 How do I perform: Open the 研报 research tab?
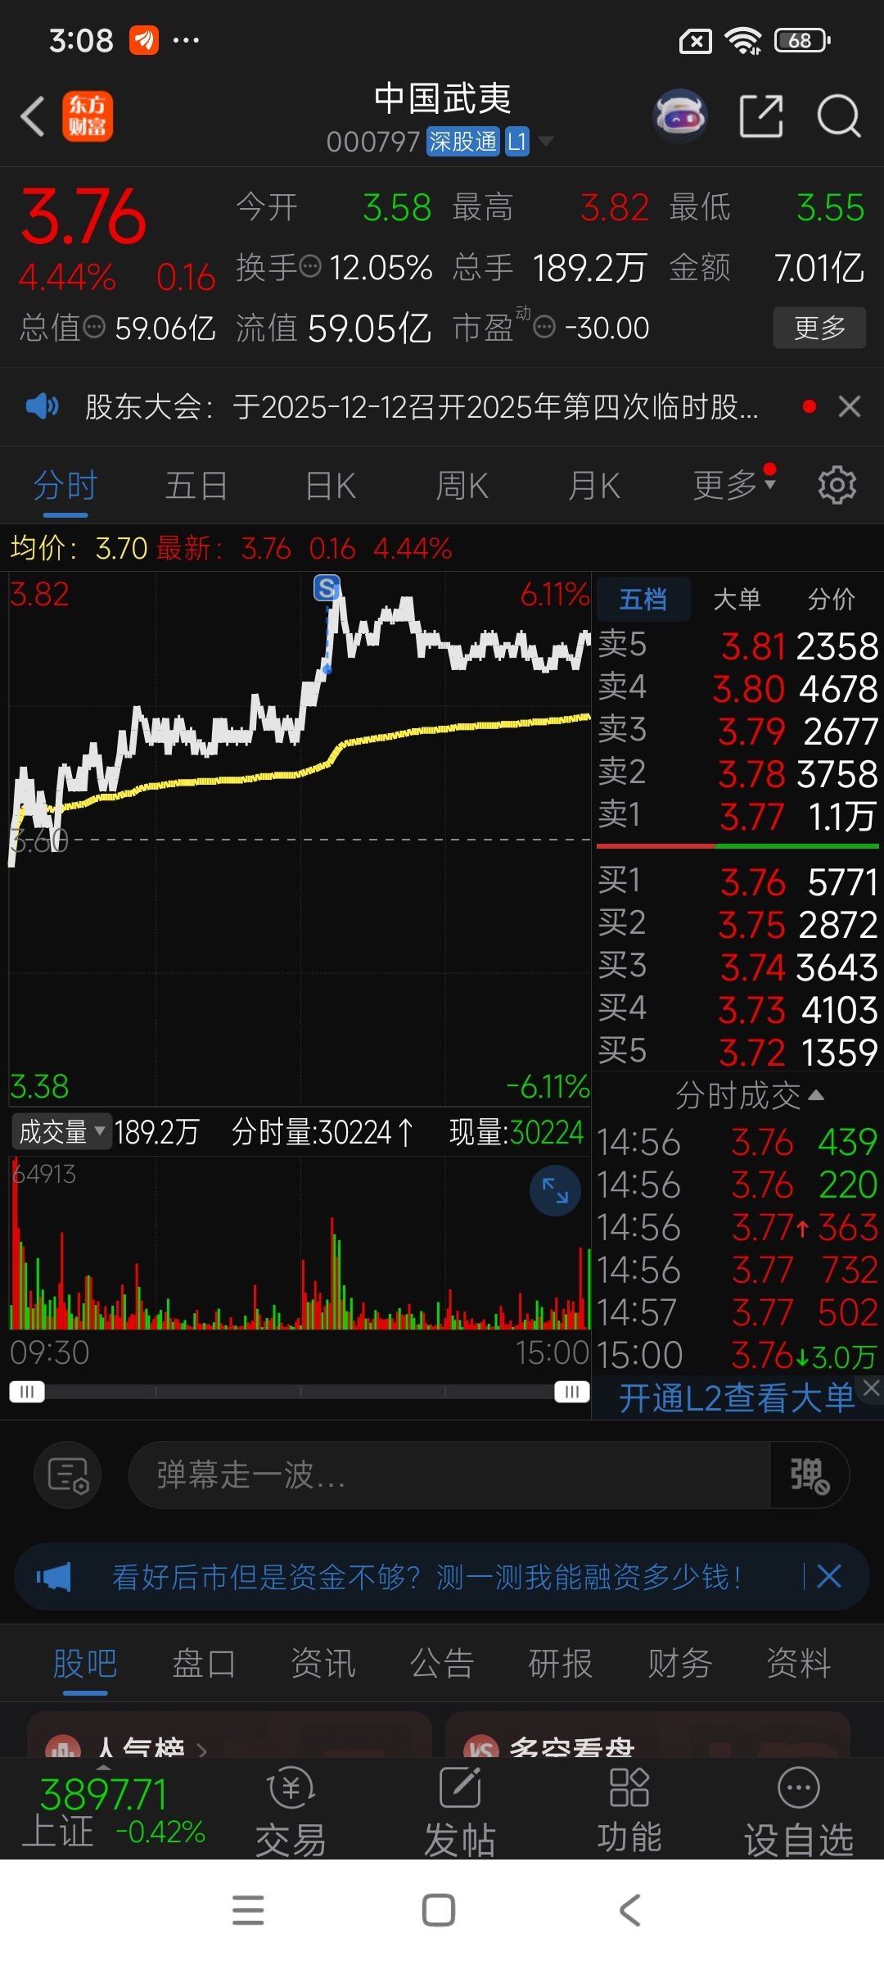pos(561,1663)
